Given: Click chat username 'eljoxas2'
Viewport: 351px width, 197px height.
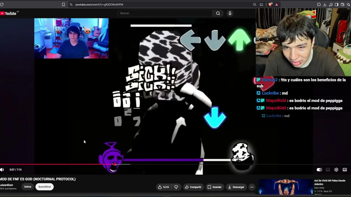Looking at the screenshot, I should pos(270,80).
